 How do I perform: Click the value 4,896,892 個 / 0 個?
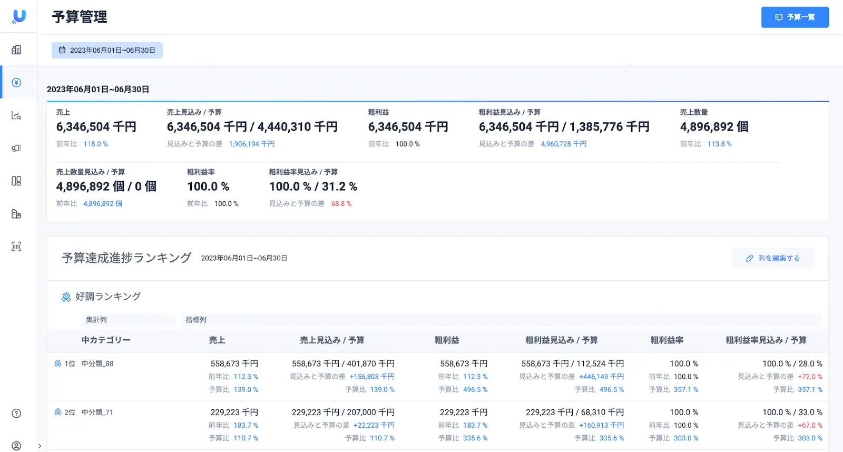(106, 186)
